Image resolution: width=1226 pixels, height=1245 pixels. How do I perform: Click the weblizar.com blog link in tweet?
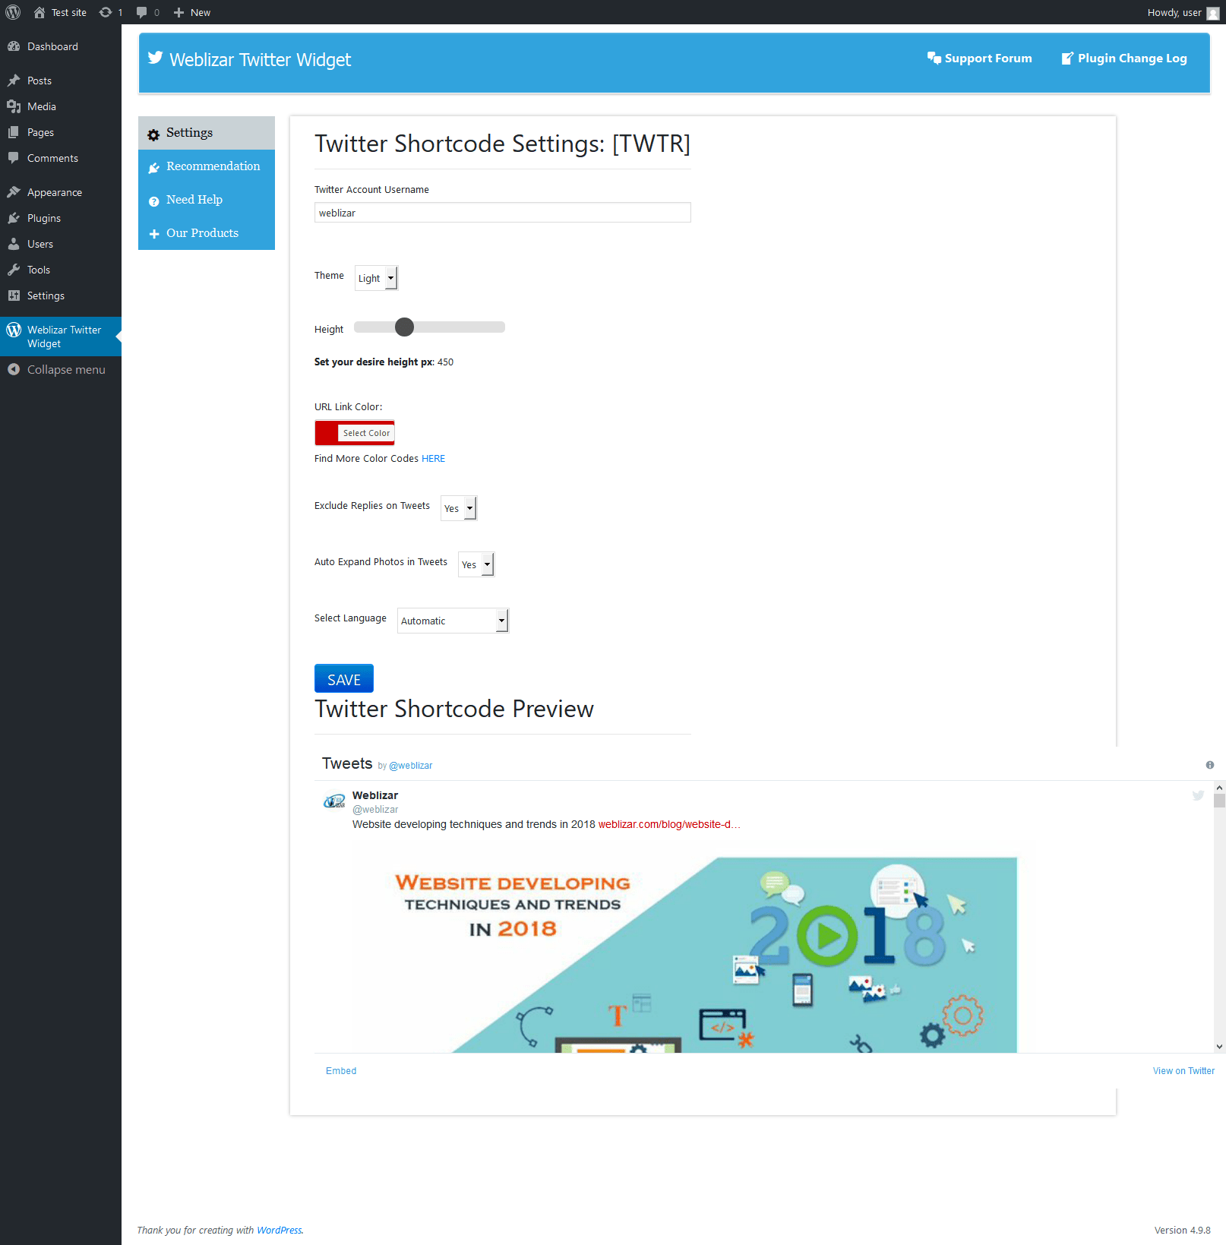click(x=669, y=824)
